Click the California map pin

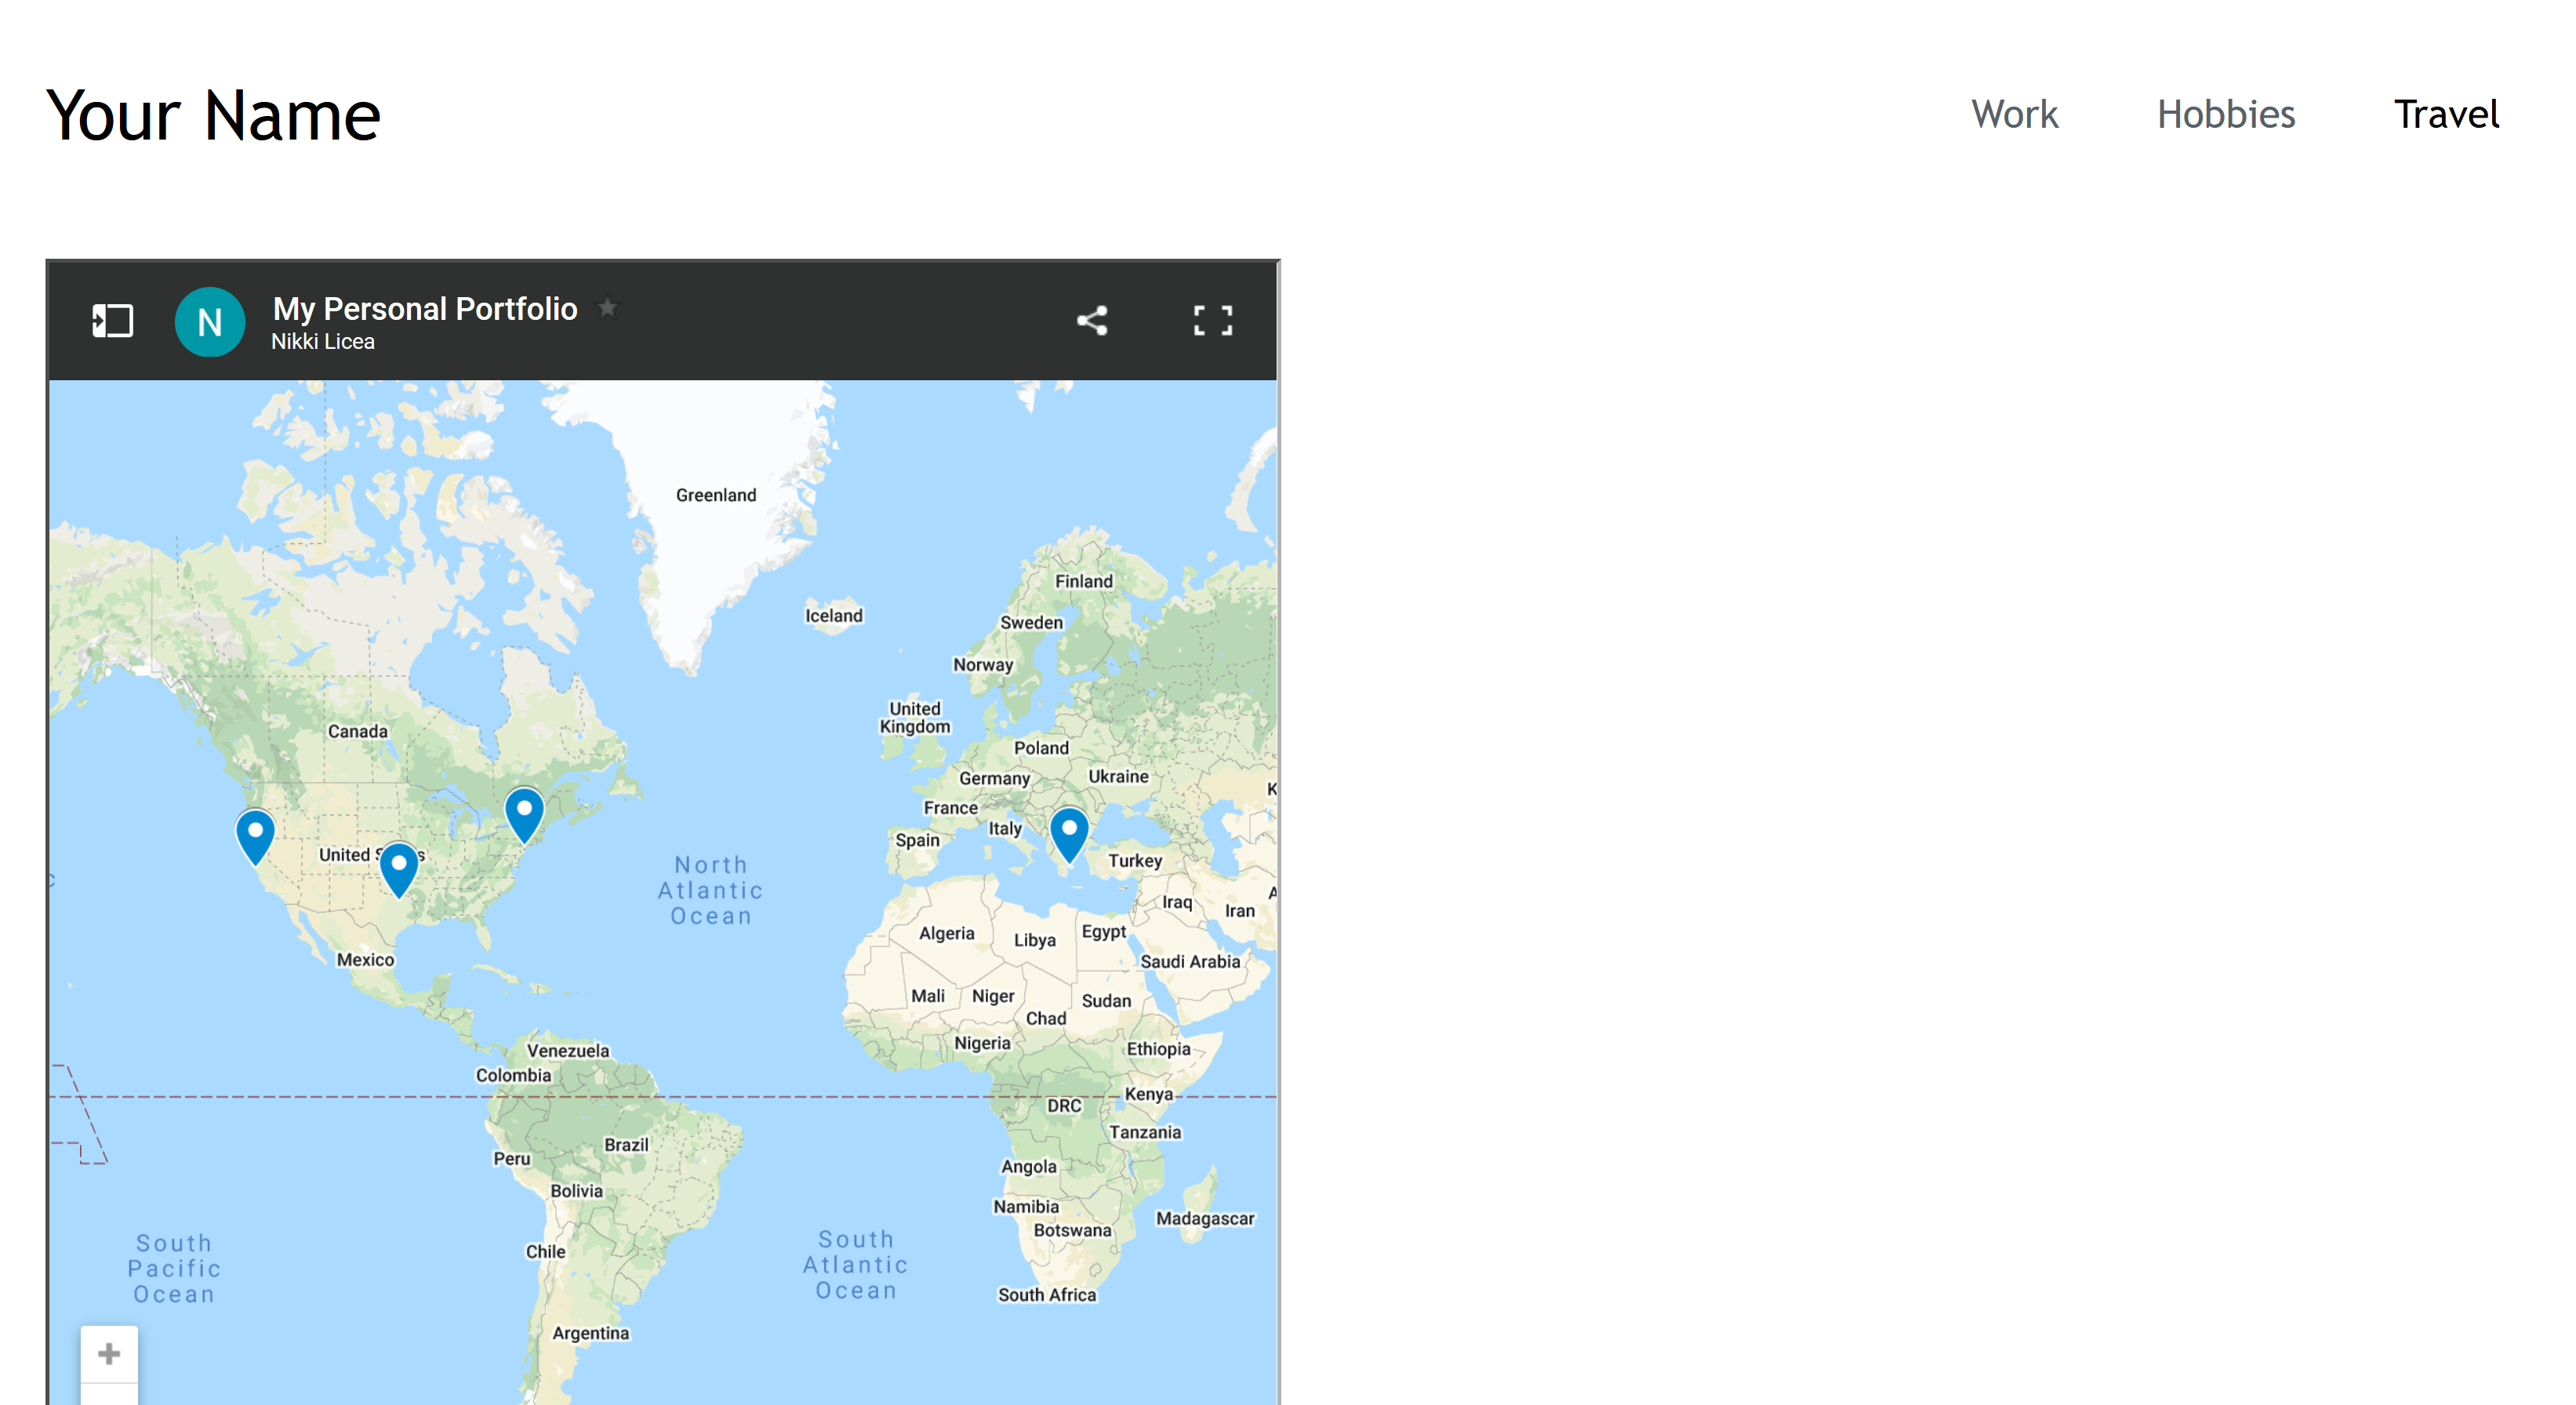[255, 834]
